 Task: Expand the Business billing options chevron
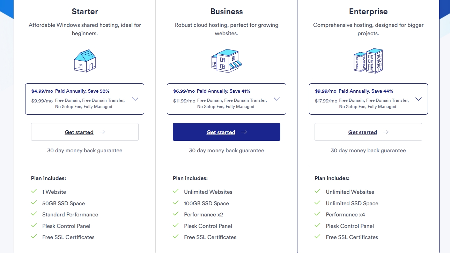(277, 99)
